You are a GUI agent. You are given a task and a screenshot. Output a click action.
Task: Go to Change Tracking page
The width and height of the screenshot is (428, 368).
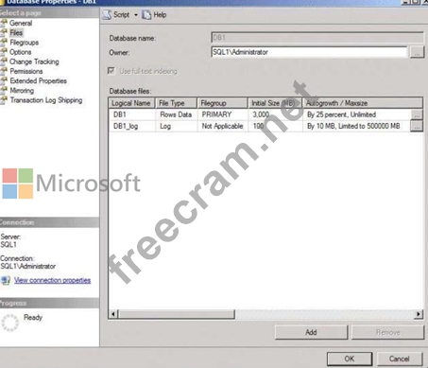[x=34, y=61]
